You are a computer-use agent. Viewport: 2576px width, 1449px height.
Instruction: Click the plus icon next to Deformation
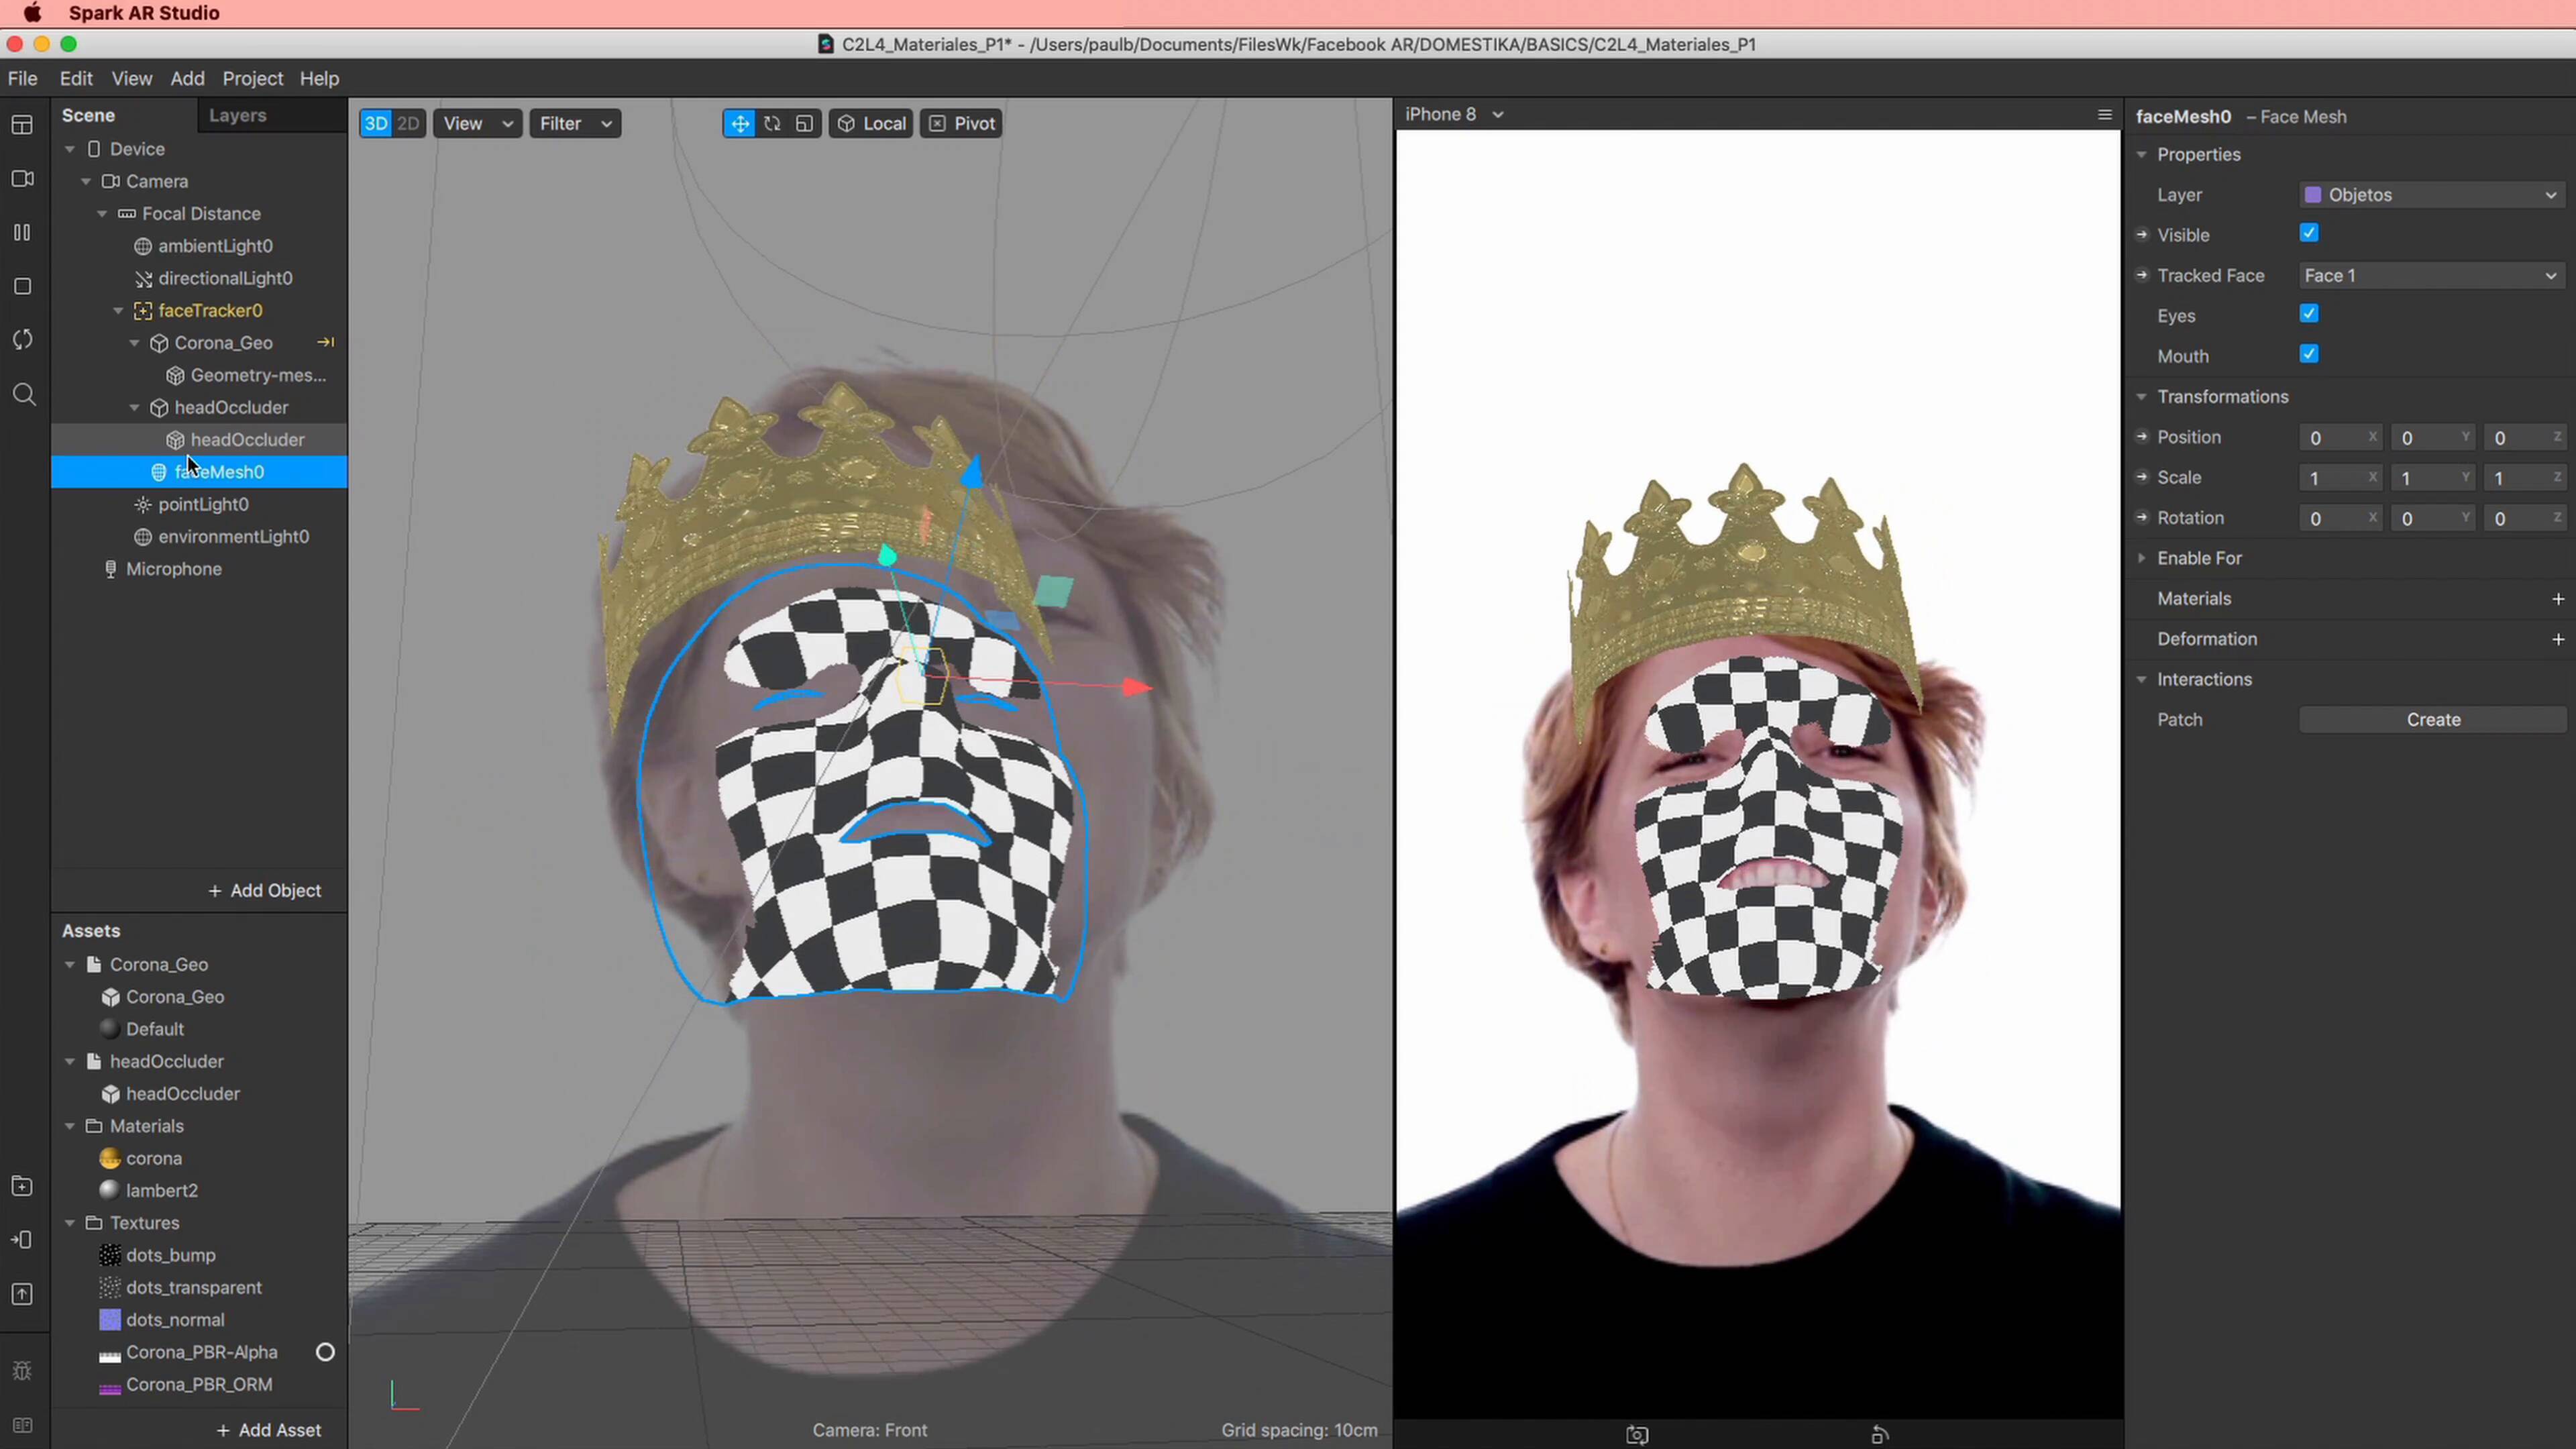click(2558, 639)
